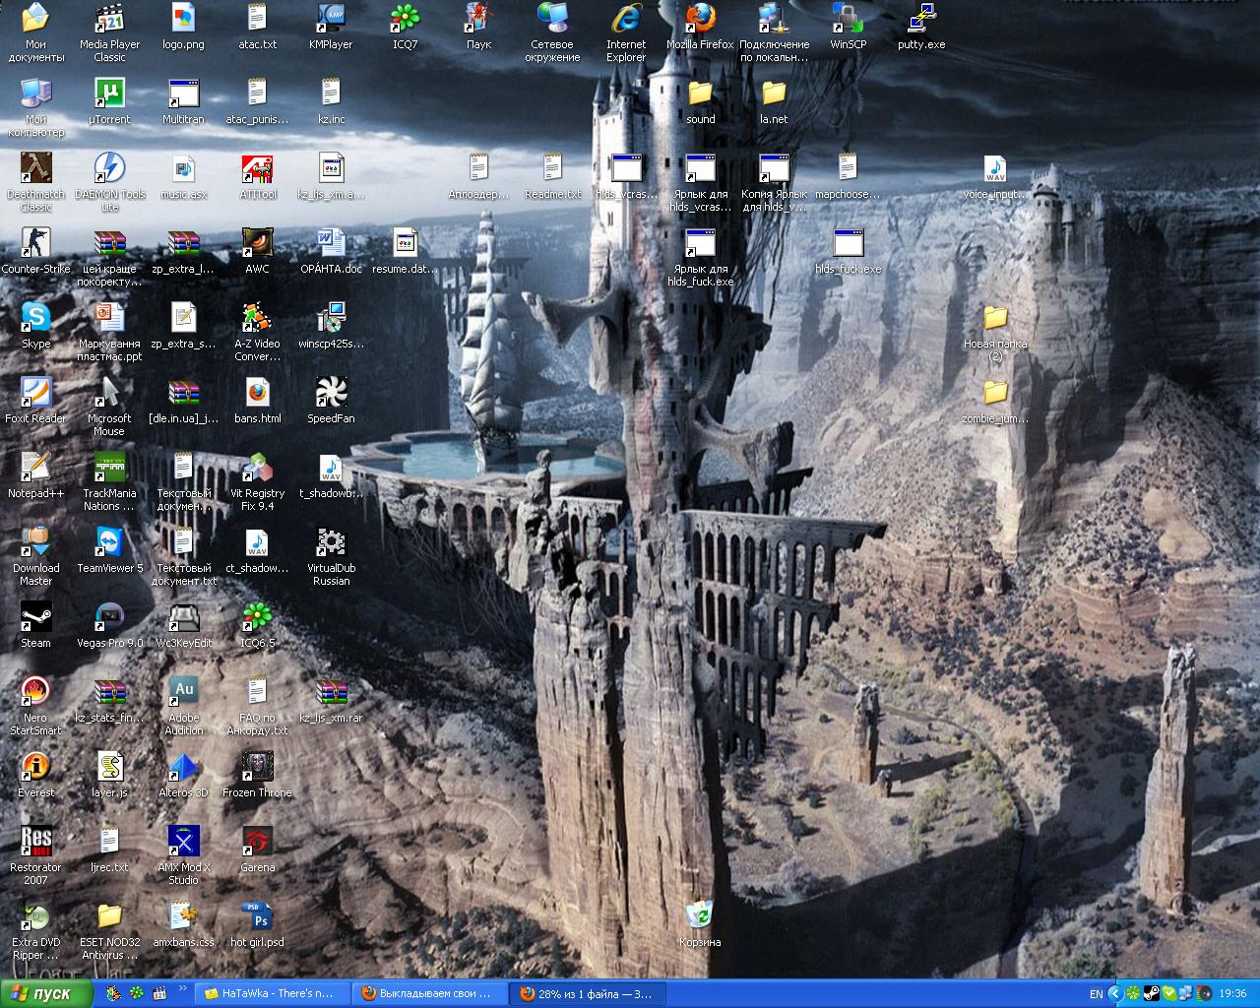Click the taskbar clock showing 19:36
The height and width of the screenshot is (1008, 1260).
click(x=1233, y=994)
